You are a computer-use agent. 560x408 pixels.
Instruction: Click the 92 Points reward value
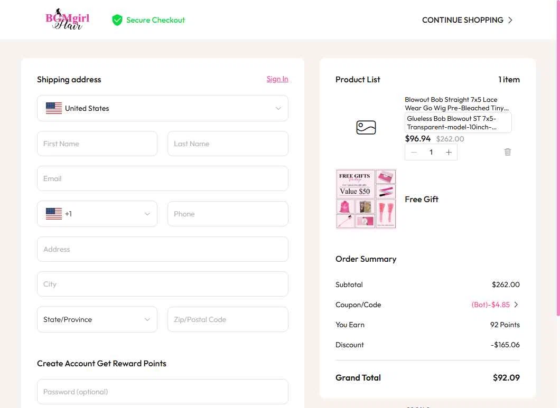point(505,325)
